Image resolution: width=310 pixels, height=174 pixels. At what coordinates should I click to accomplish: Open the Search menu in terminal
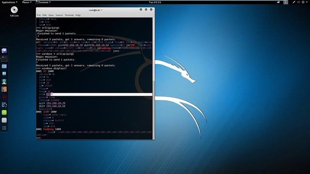click(x=59, y=15)
